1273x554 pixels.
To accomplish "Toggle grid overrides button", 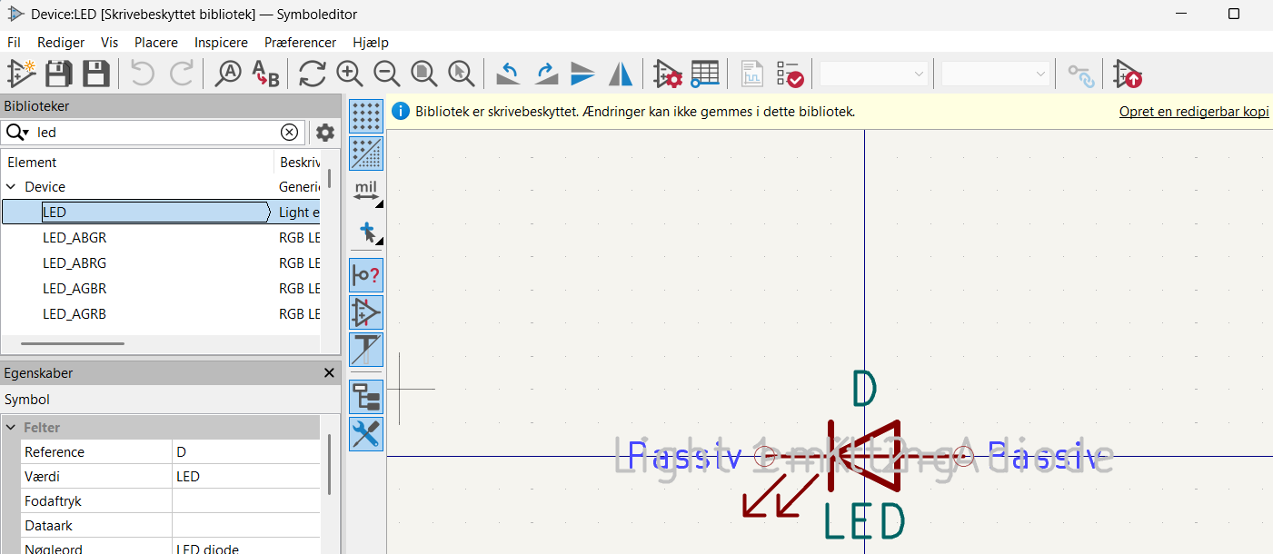I will (366, 153).
